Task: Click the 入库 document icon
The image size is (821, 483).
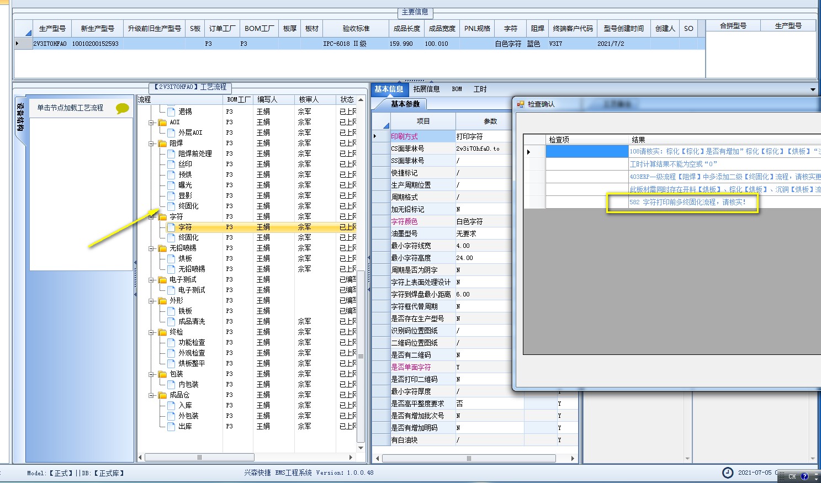Action: 171,405
